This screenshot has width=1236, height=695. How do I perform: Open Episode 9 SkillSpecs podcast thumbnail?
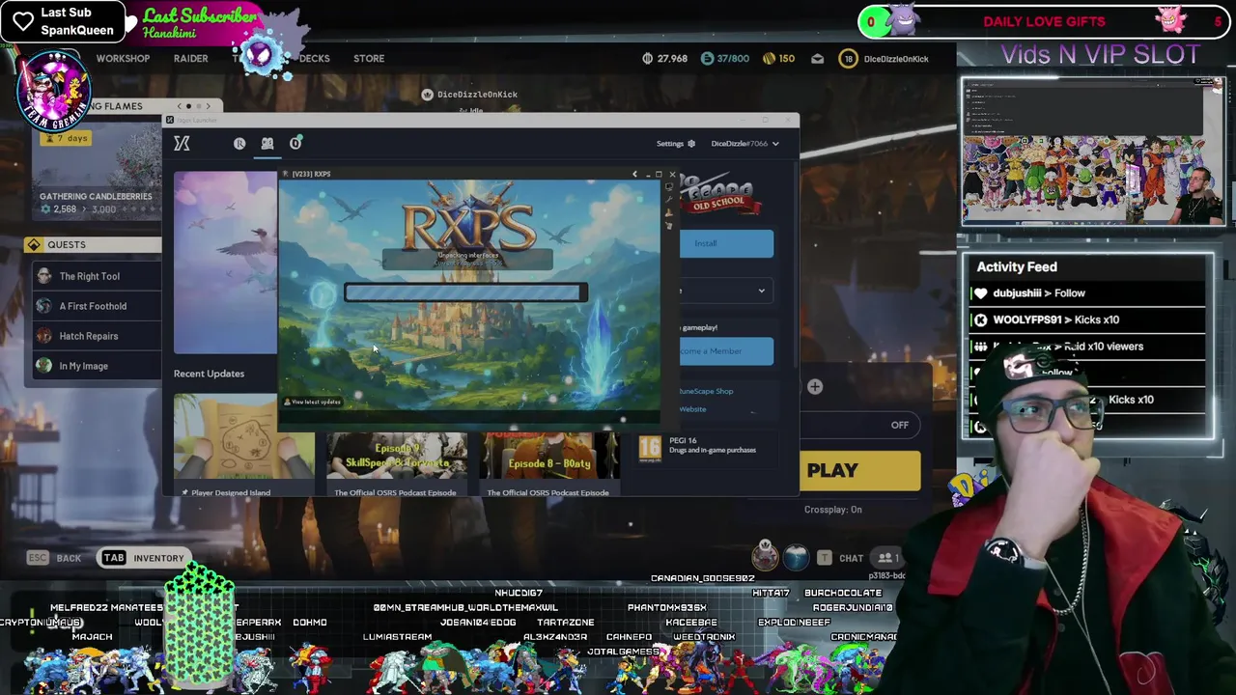[x=396, y=456]
